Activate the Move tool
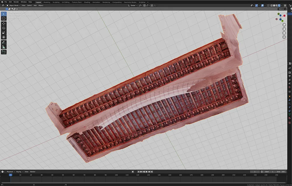Image resolution: width=292 pixels, height=186 pixels. point(4,24)
